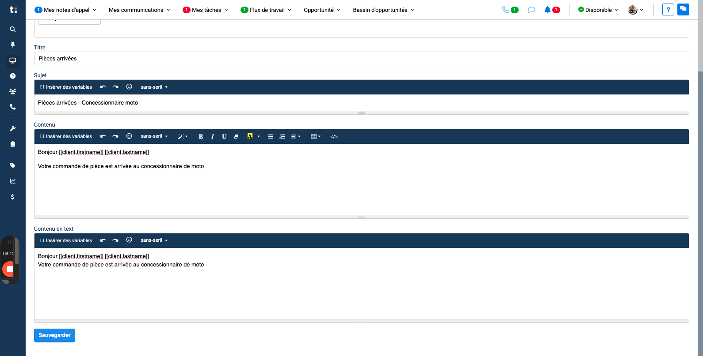Click the notification bell icon
The height and width of the screenshot is (356, 703).
(x=547, y=10)
